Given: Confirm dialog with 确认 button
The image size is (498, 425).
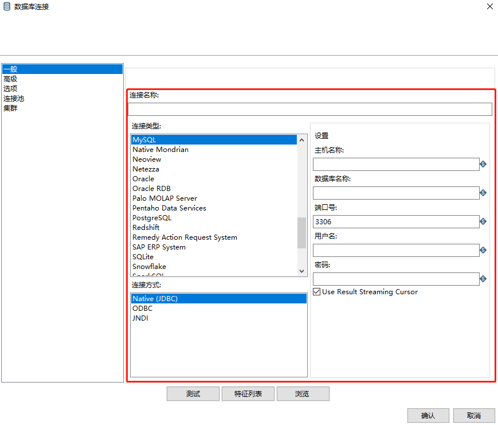Looking at the screenshot, I should (428, 416).
